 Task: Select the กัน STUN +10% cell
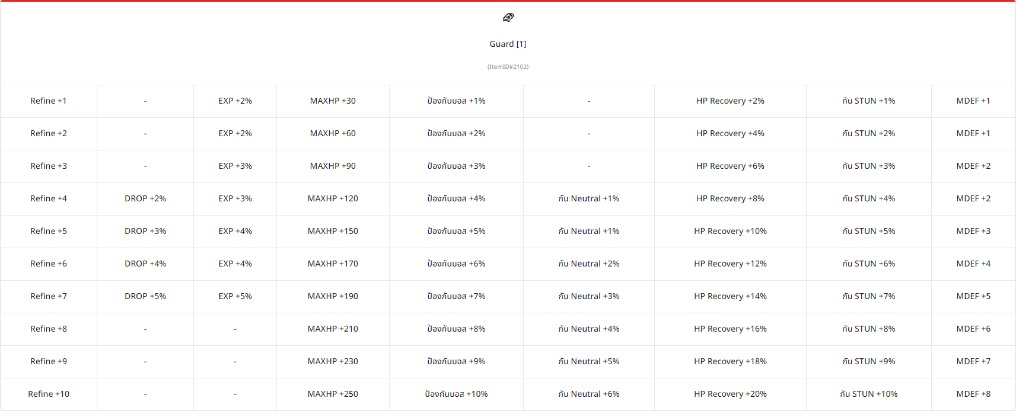pos(869,394)
